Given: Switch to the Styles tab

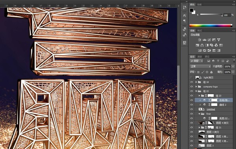Looking at the screenshot, I should (199, 31).
